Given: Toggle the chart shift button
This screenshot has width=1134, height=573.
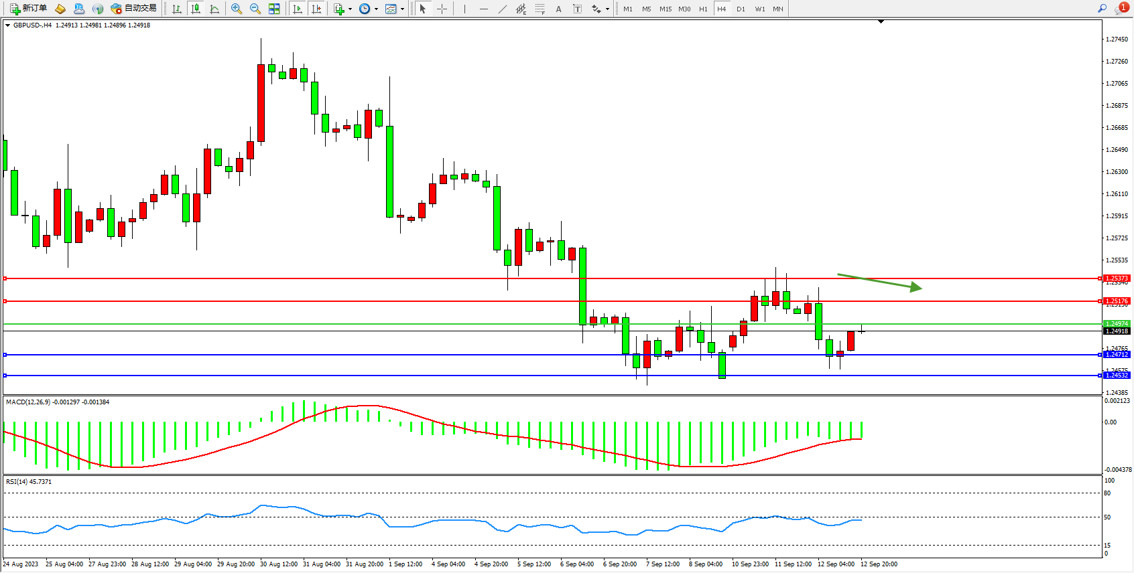Looking at the screenshot, I should click(x=316, y=9).
